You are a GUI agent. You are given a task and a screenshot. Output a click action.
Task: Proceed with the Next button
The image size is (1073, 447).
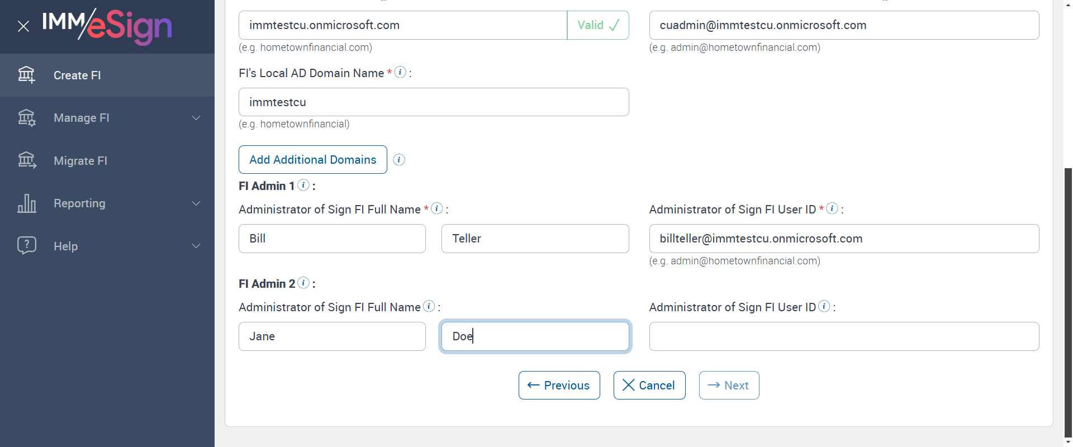(729, 386)
